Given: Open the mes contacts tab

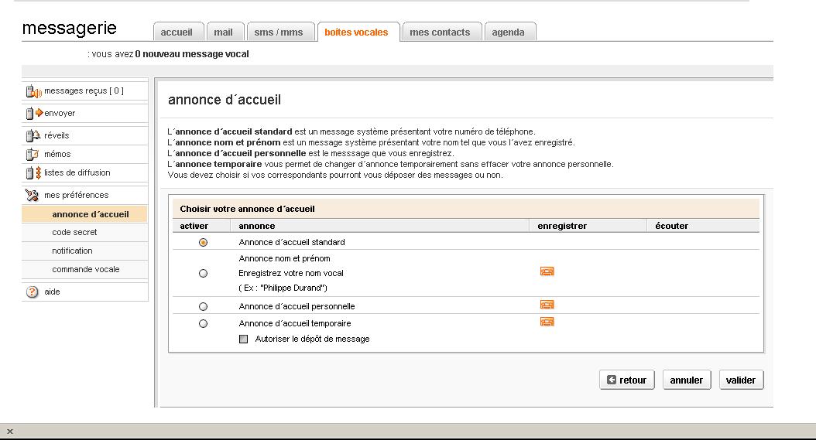Looking at the screenshot, I should (440, 32).
